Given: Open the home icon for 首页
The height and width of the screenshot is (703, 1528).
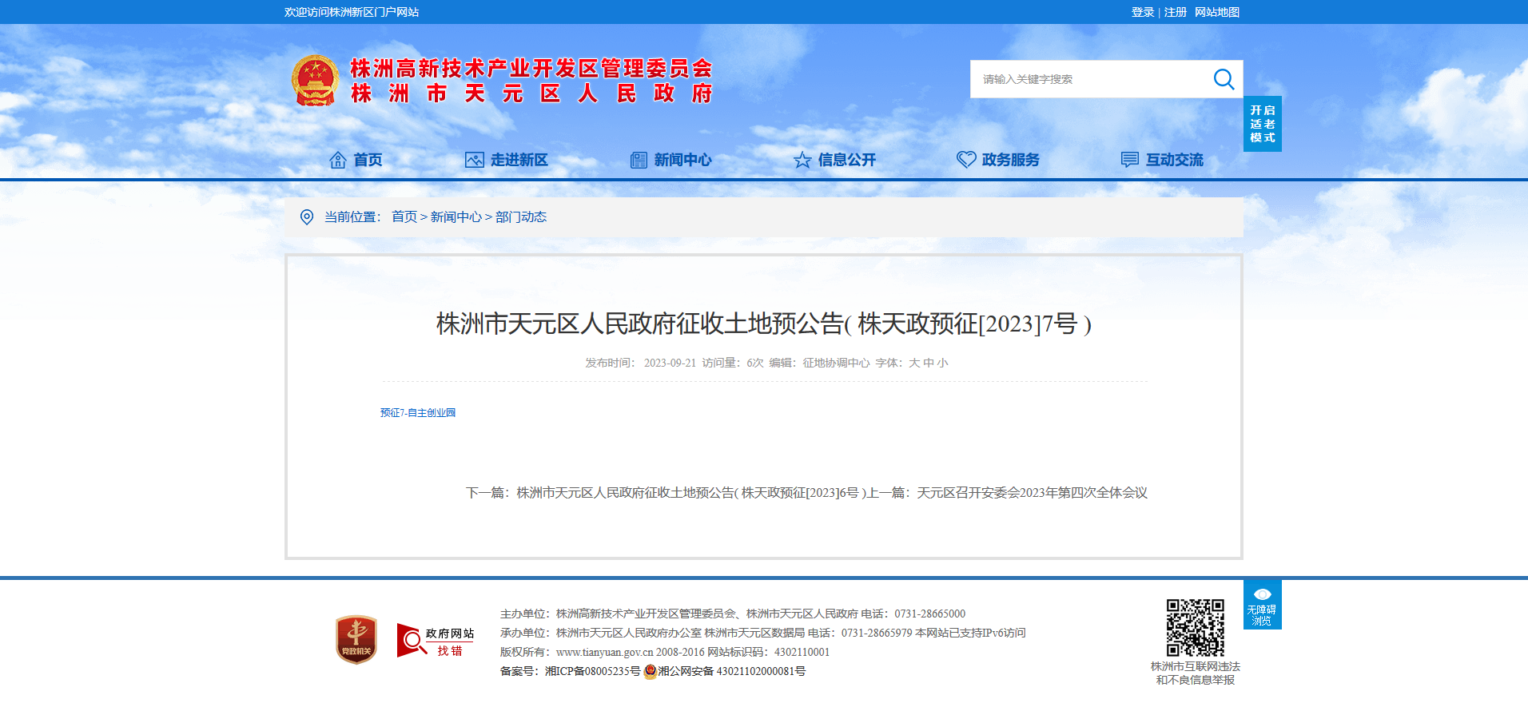Looking at the screenshot, I should point(338,160).
